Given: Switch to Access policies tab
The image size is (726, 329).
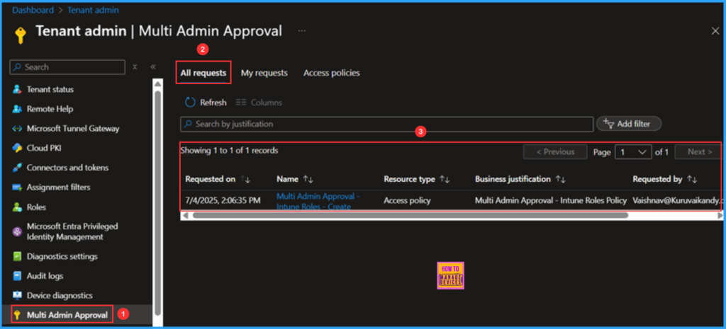Looking at the screenshot, I should click(332, 73).
